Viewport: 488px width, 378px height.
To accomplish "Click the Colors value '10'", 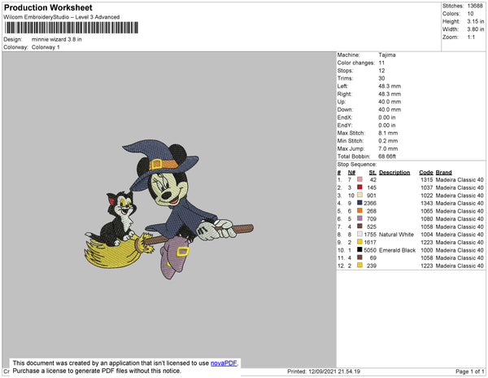I will click(x=470, y=14).
